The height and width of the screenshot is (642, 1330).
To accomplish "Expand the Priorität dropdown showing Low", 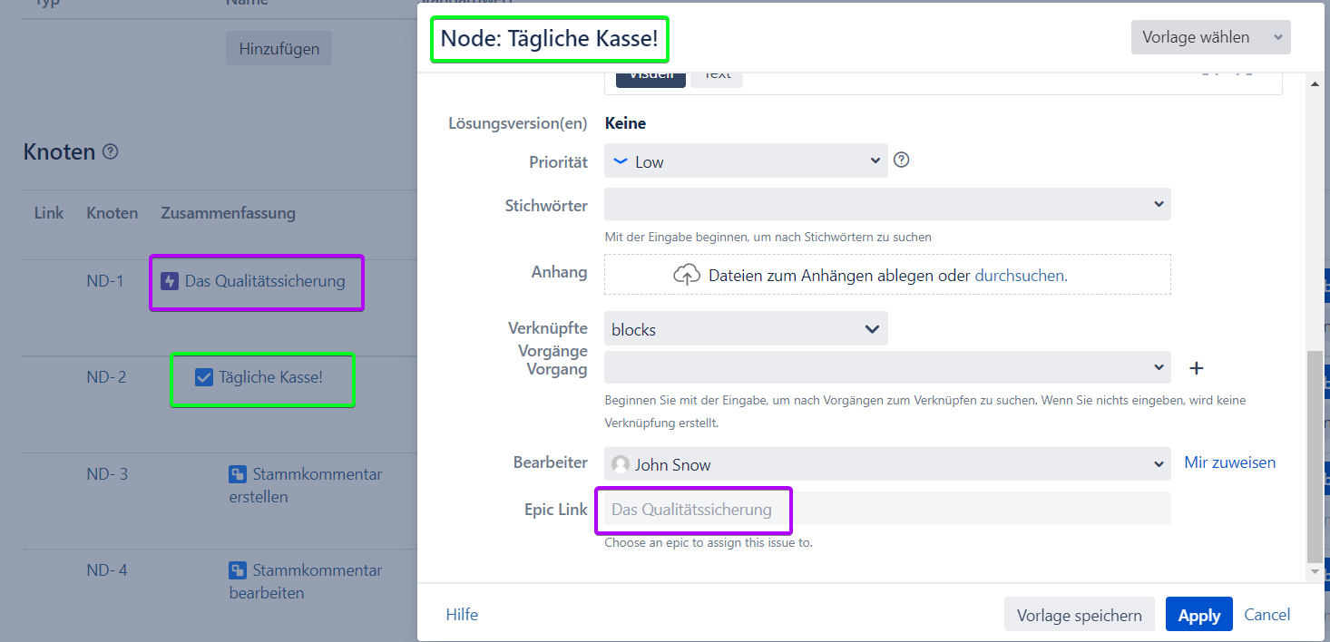I will point(746,161).
